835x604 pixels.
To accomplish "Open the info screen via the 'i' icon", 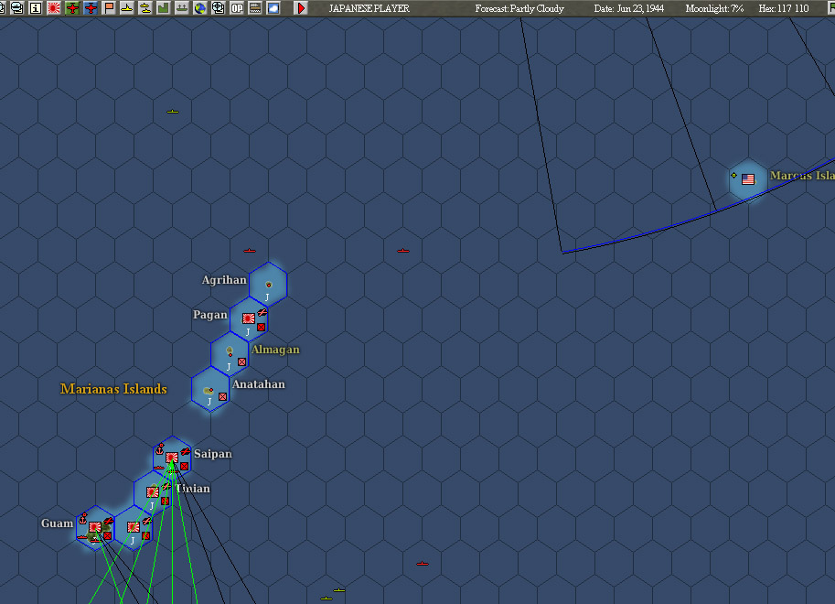I will tap(35, 8).
